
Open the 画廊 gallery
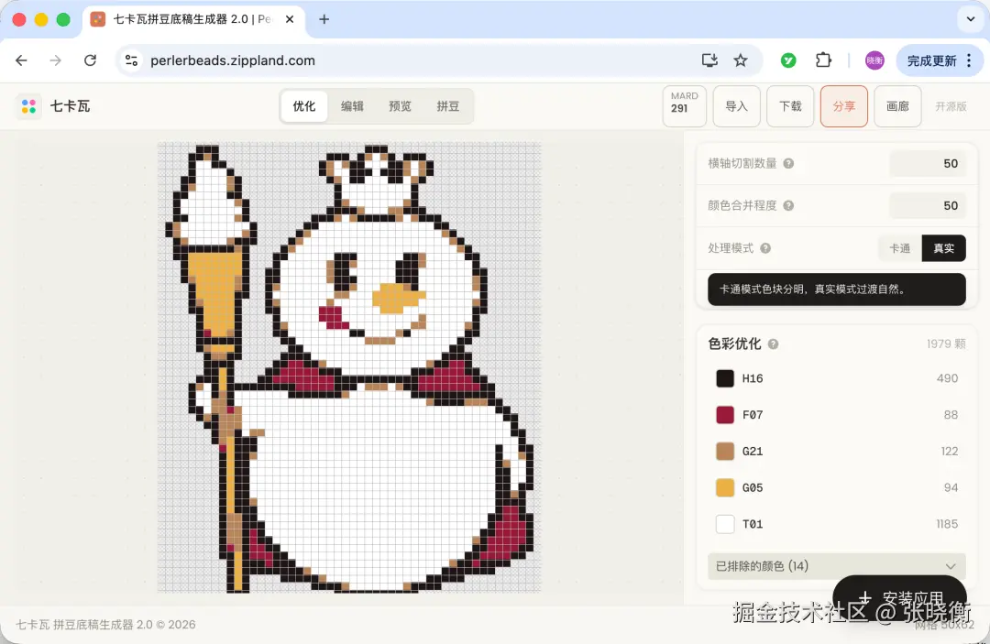[897, 106]
